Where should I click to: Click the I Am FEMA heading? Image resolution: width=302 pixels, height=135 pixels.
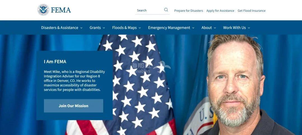coord(55,61)
